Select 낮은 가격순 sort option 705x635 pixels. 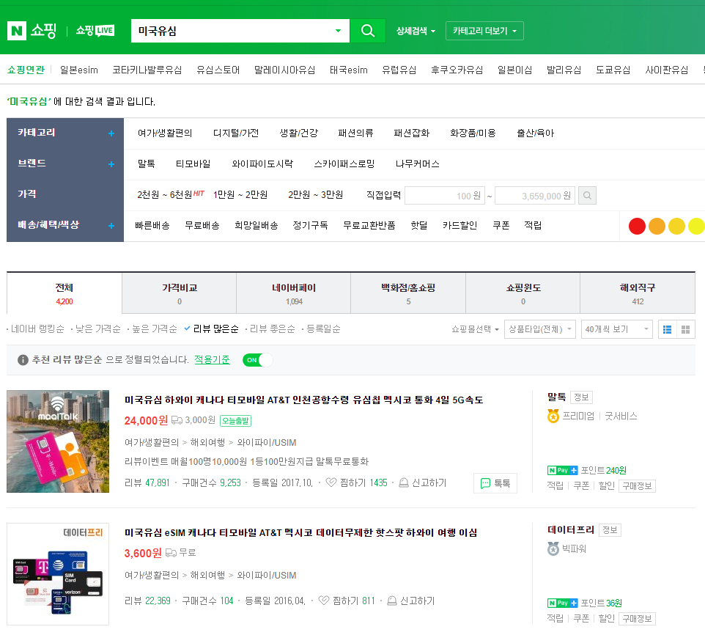coord(98,329)
